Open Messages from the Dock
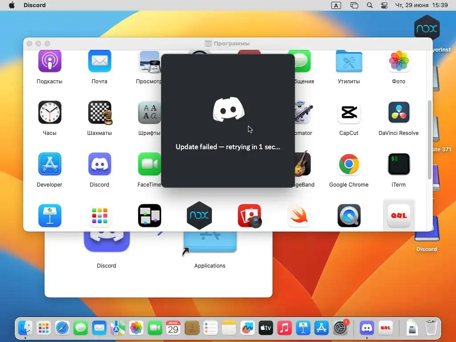 pyautogui.click(x=81, y=328)
